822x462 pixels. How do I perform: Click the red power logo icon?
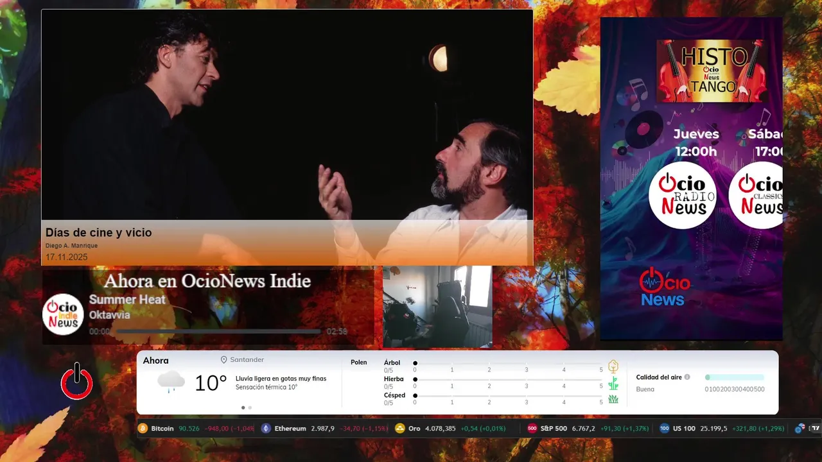[x=76, y=381]
